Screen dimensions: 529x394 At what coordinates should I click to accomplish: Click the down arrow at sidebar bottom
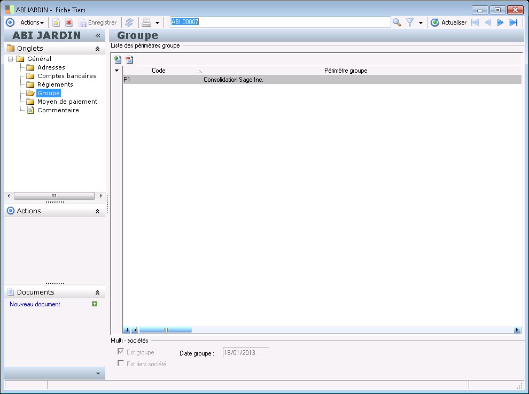point(98,373)
